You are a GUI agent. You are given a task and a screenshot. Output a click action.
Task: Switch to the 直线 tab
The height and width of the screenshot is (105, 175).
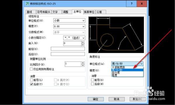coord(31,12)
